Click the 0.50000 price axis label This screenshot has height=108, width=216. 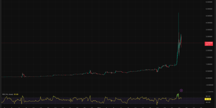[209, 71]
